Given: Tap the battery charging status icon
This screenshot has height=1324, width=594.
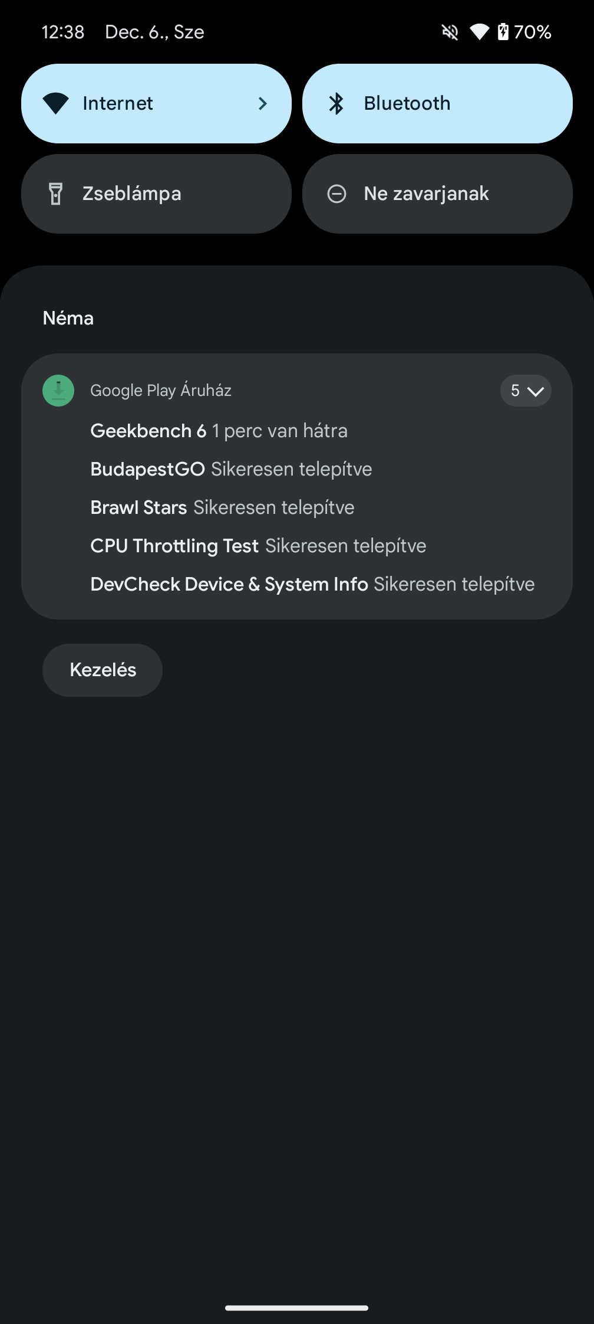Looking at the screenshot, I should coord(503,31).
